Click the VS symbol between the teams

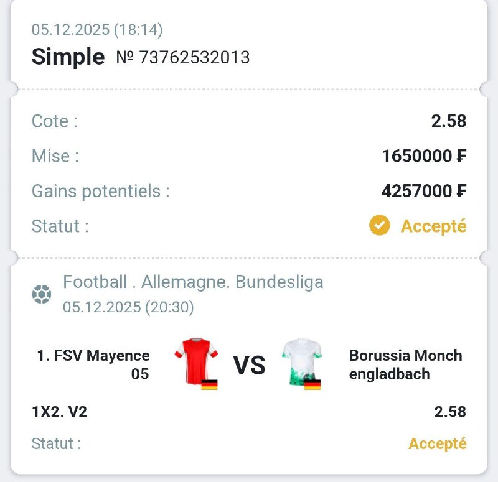(x=250, y=365)
